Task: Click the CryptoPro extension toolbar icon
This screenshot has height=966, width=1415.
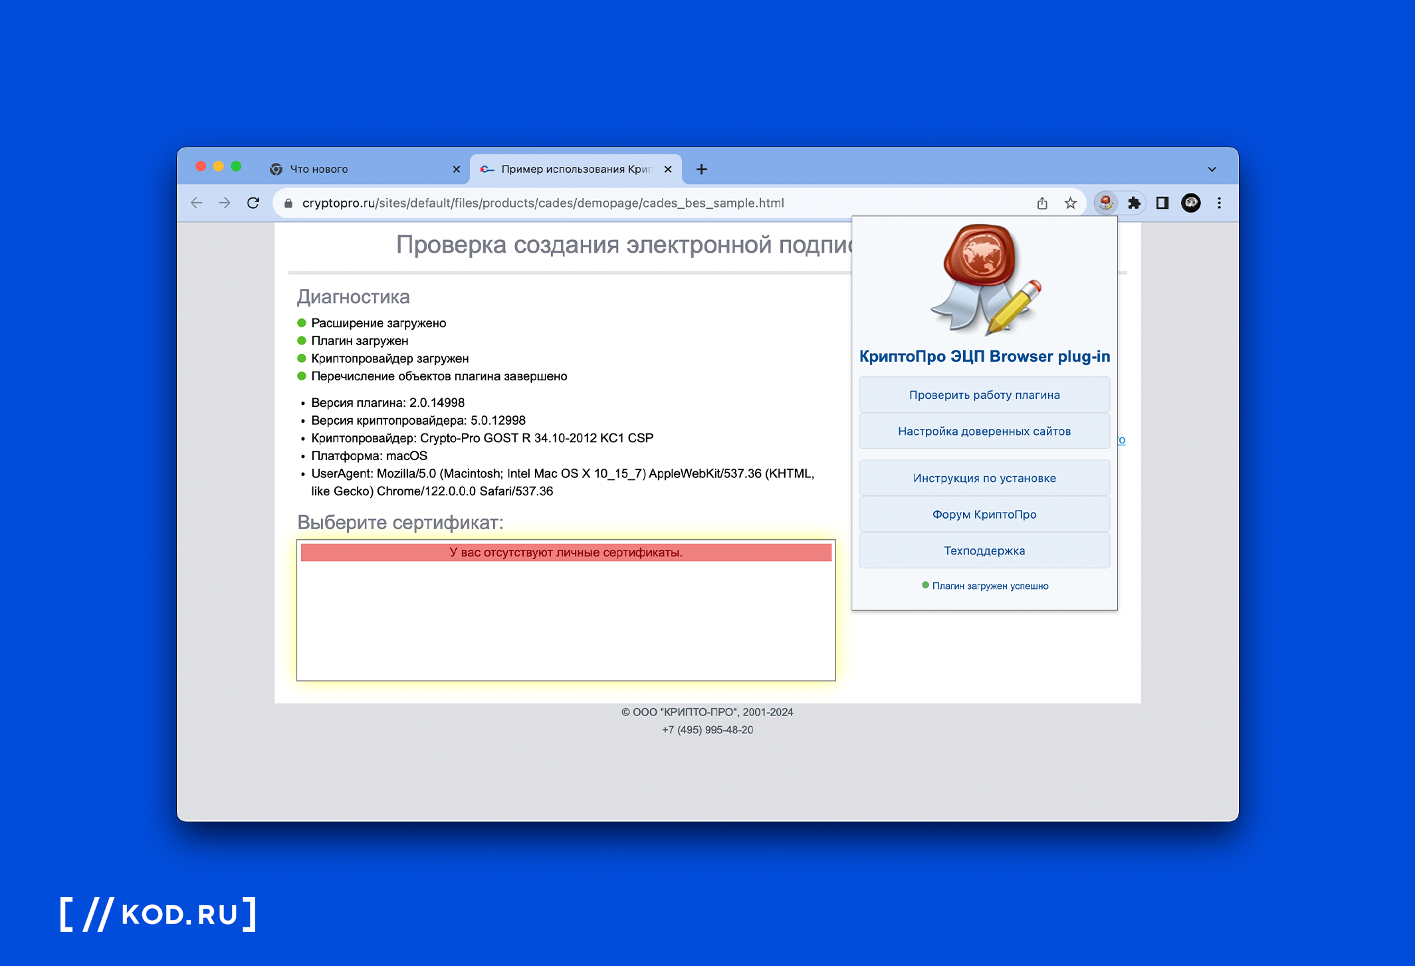Action: pyautogui.click(x=1105, y=203)
